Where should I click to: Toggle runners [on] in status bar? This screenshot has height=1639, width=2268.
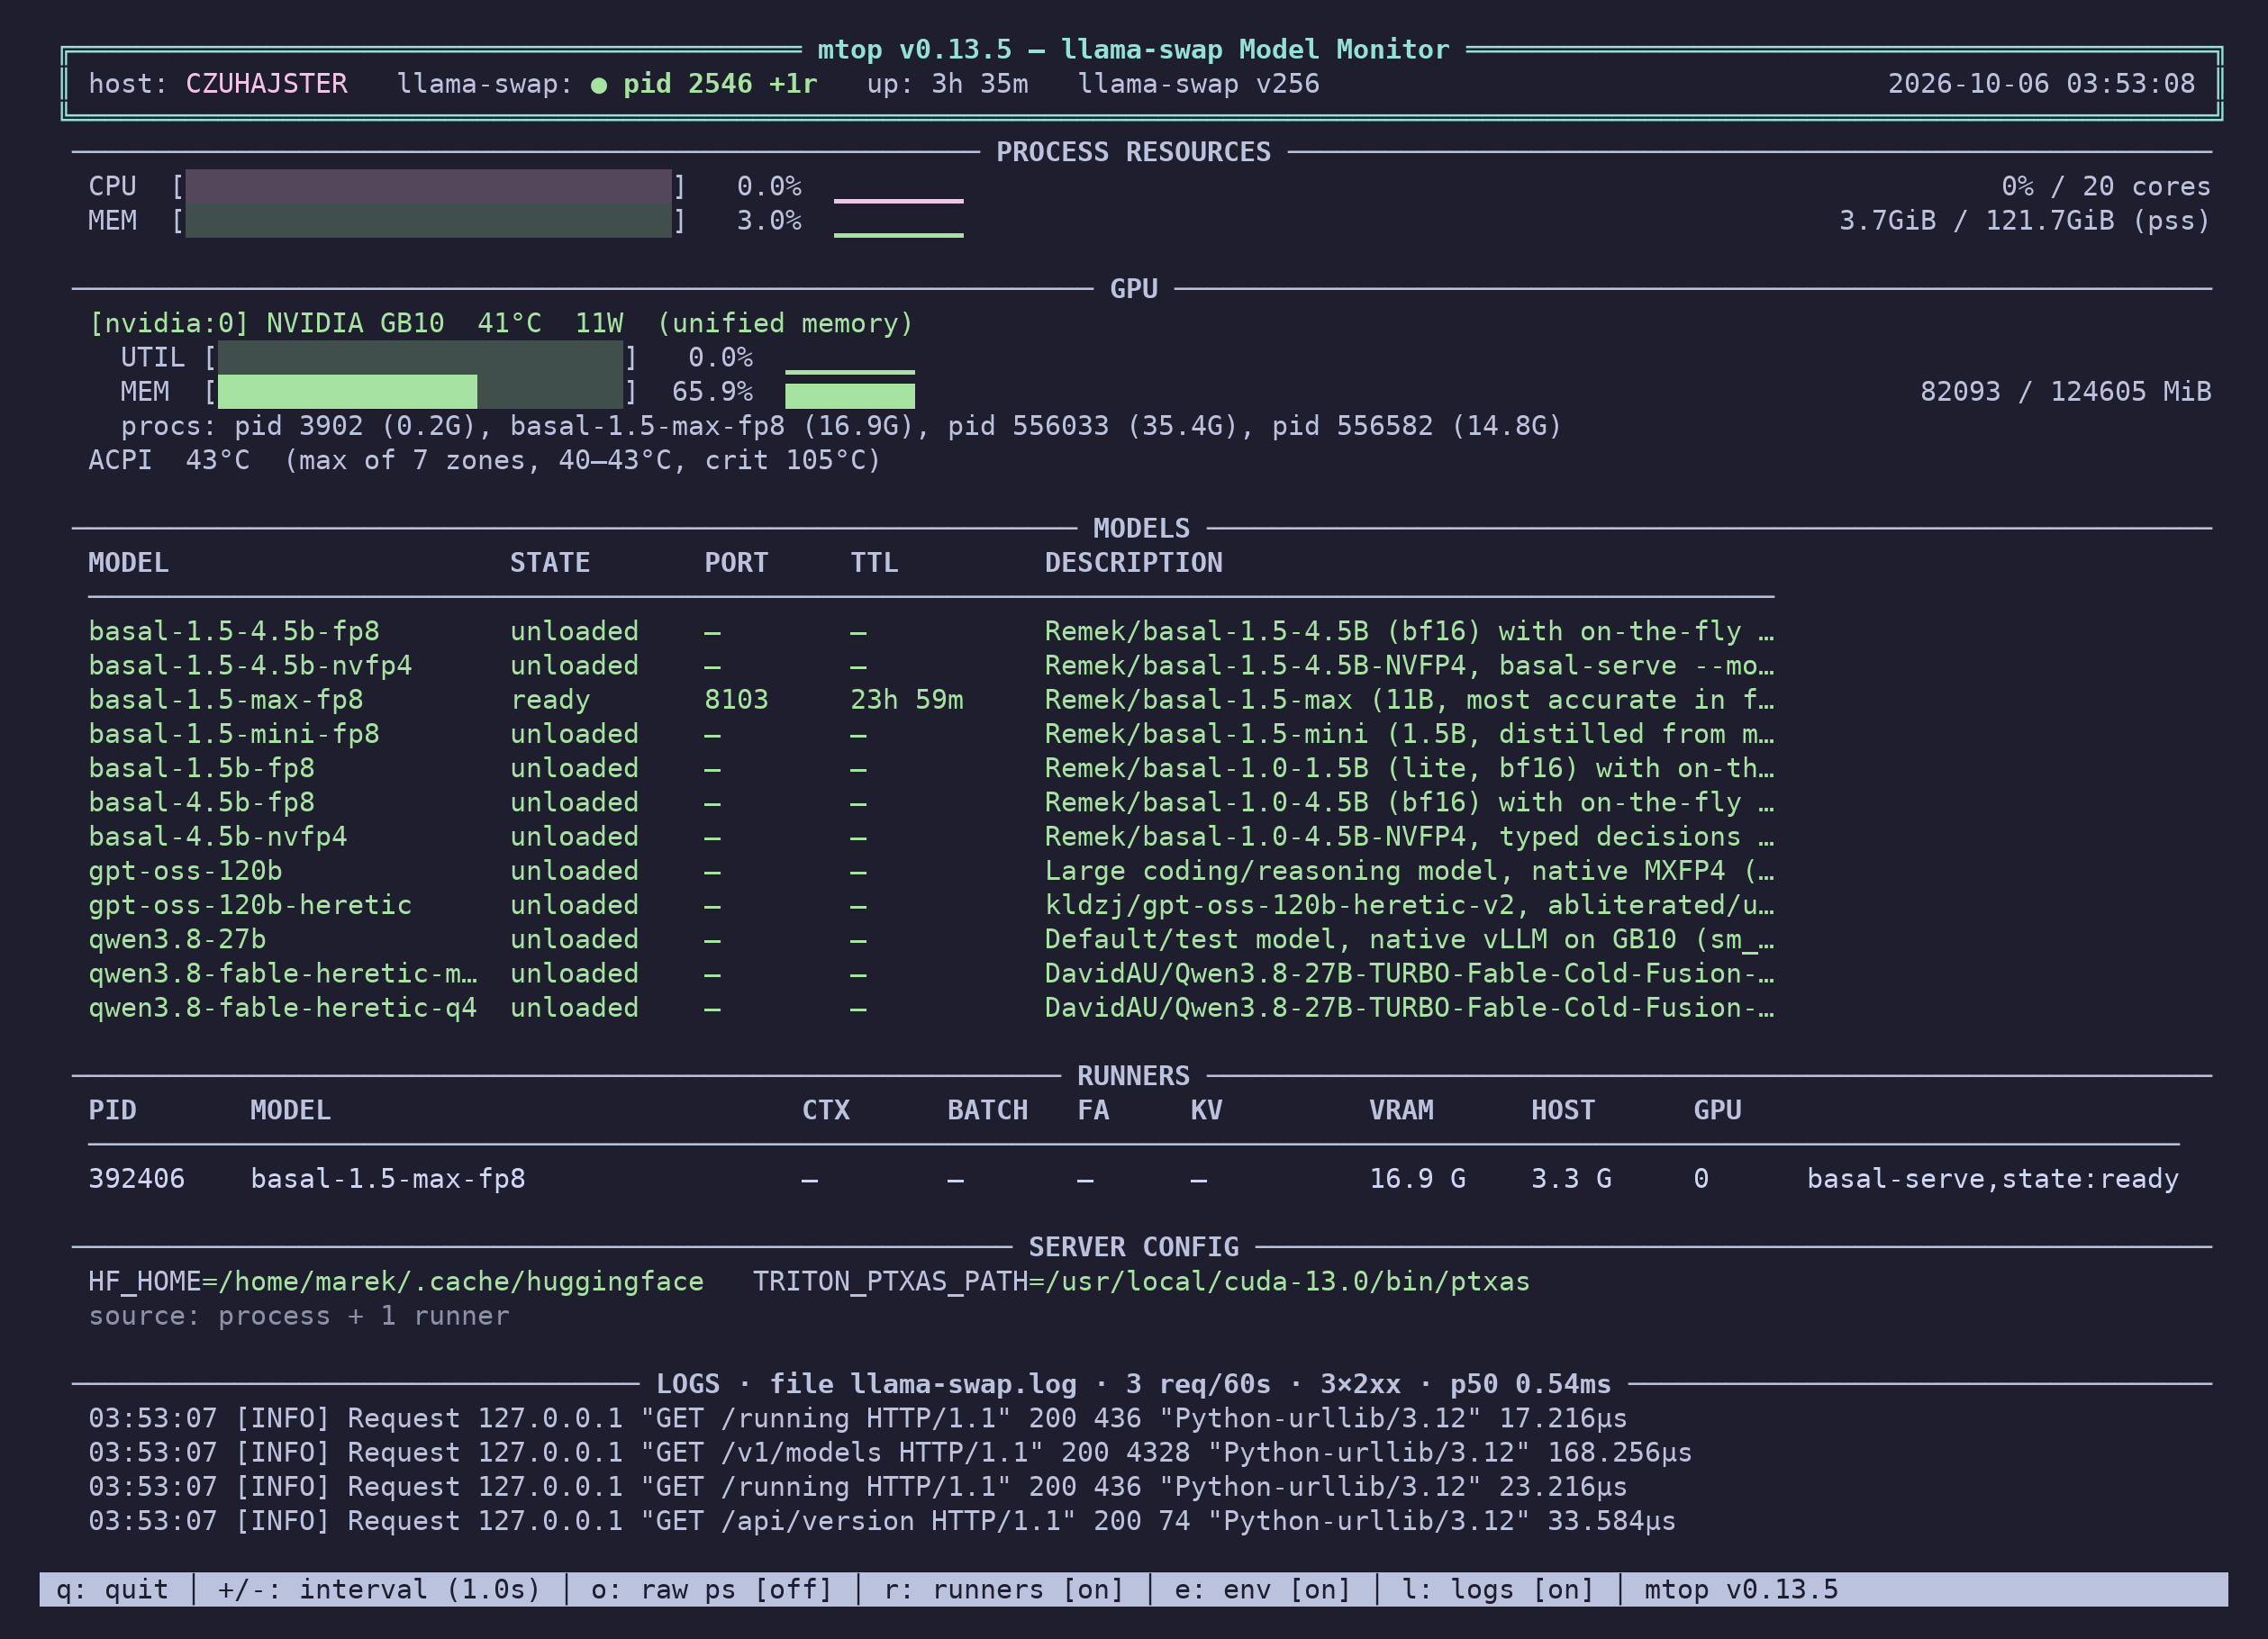pyautogui.click(x=1004, y=1589)
